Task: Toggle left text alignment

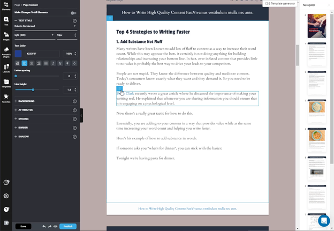Action: [25, 63]
